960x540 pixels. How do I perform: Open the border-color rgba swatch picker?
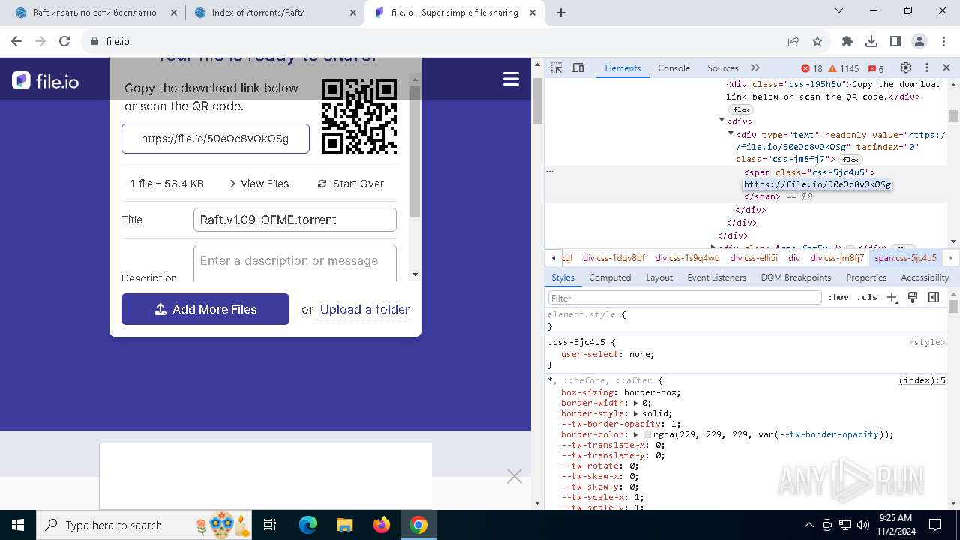647,434
